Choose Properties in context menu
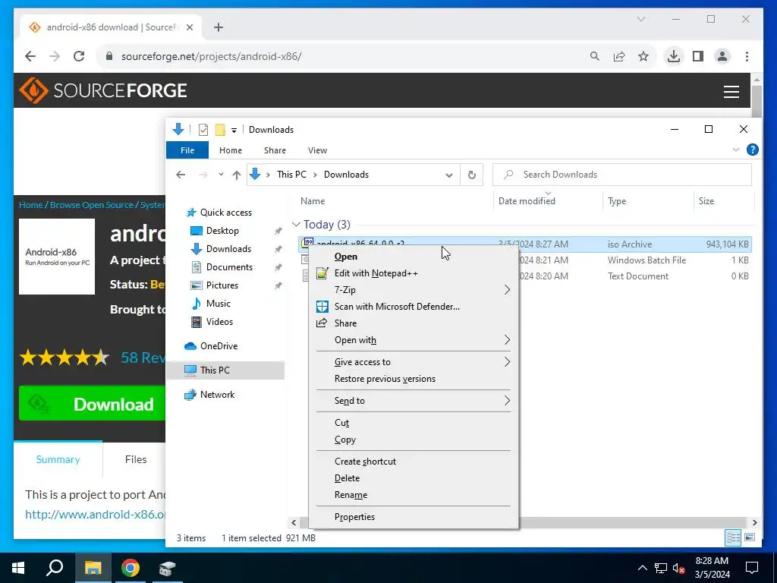The height and width of the screenshot is (583, 777). [x=414, y=517]
